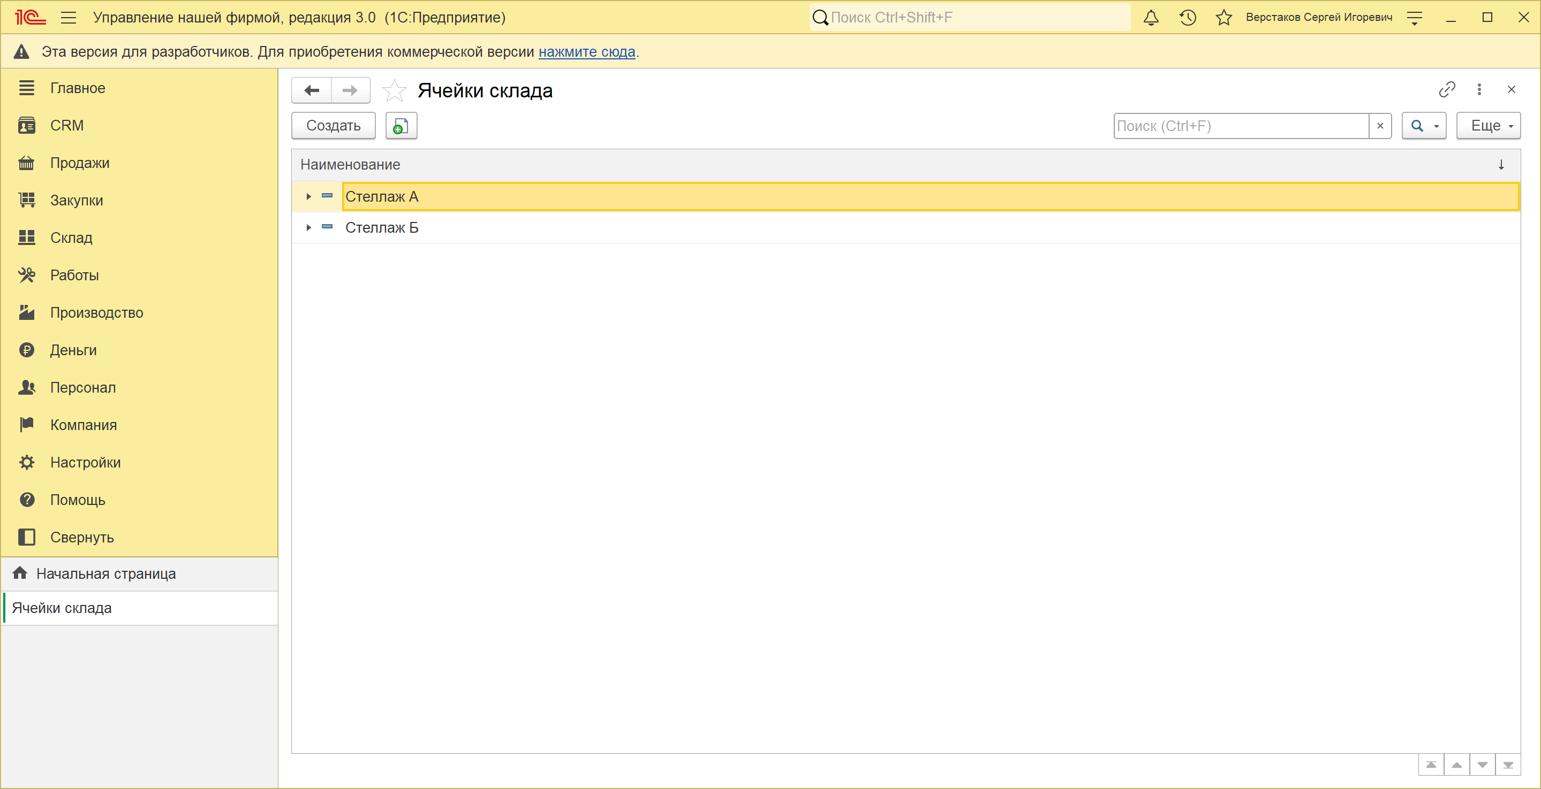Expand the Стеллаж Б tree node
This screenshot has height=789, width=1541.
click(308, 228)
